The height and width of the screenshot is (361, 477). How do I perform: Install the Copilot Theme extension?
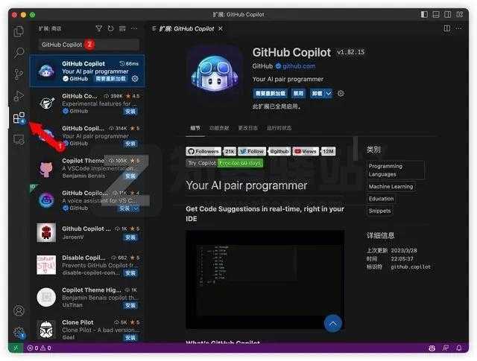coord(130,176)
